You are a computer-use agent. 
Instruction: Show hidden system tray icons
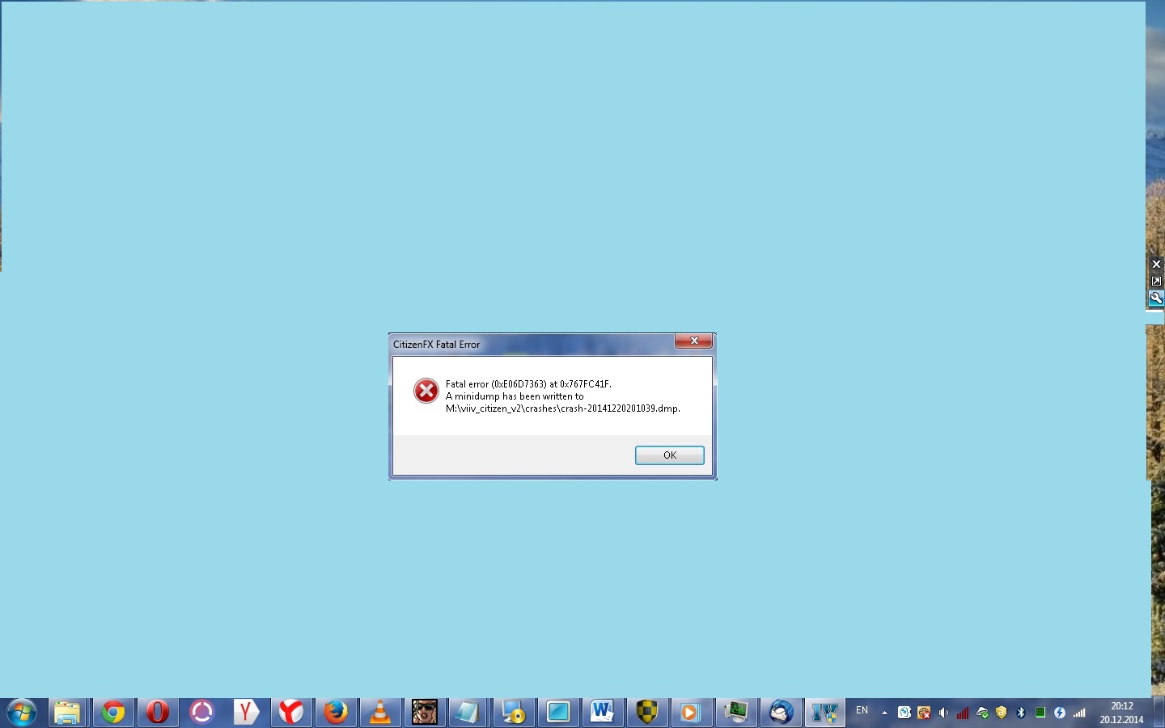click(x=884, y=713)
